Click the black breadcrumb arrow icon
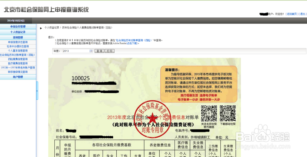 (x=41, y=28)
